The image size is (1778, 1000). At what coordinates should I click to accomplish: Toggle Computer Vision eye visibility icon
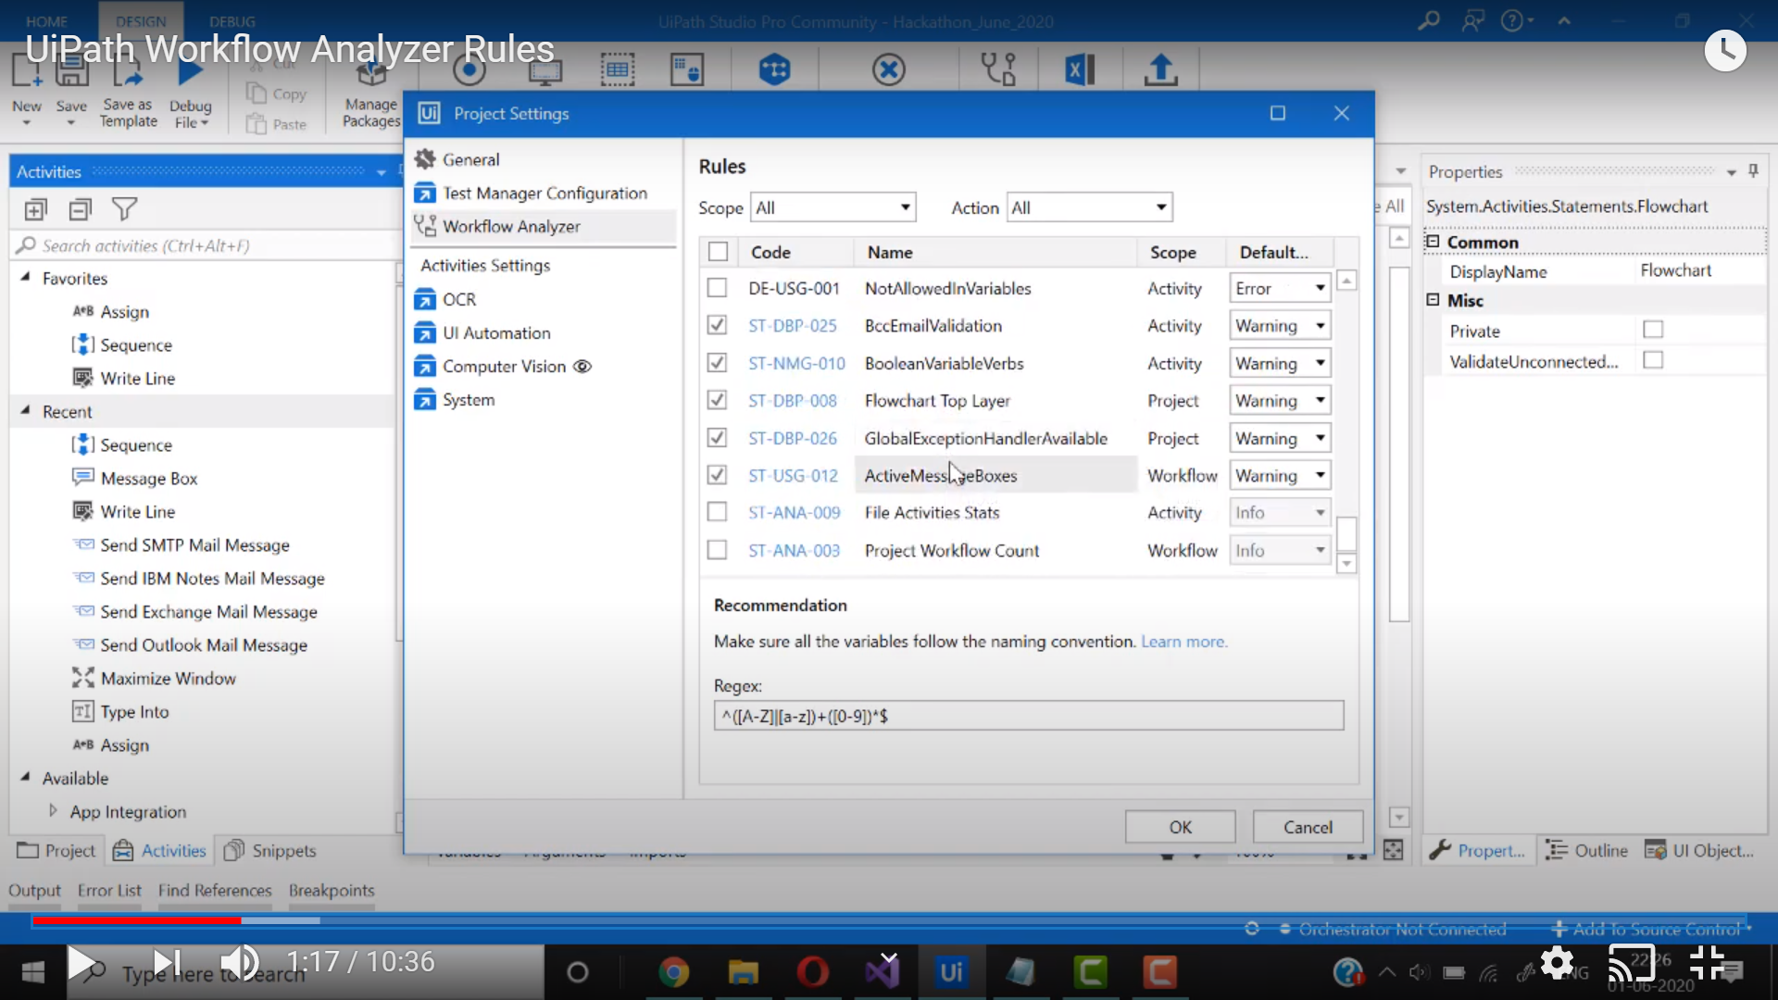pyautogui.click(x=582, y=367)
